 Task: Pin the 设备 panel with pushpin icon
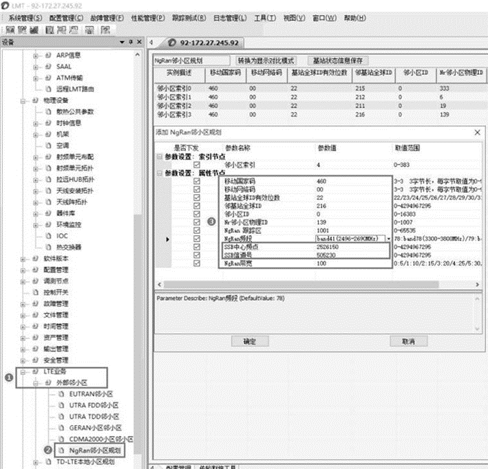(x=131, y=42)
